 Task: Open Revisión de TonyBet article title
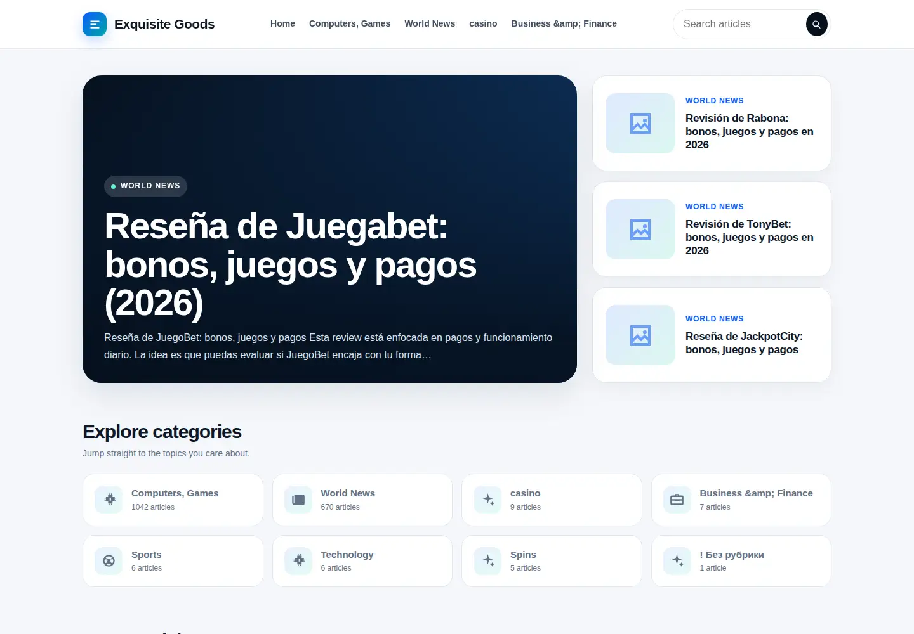pyautogui.click(x=750, y=237)
